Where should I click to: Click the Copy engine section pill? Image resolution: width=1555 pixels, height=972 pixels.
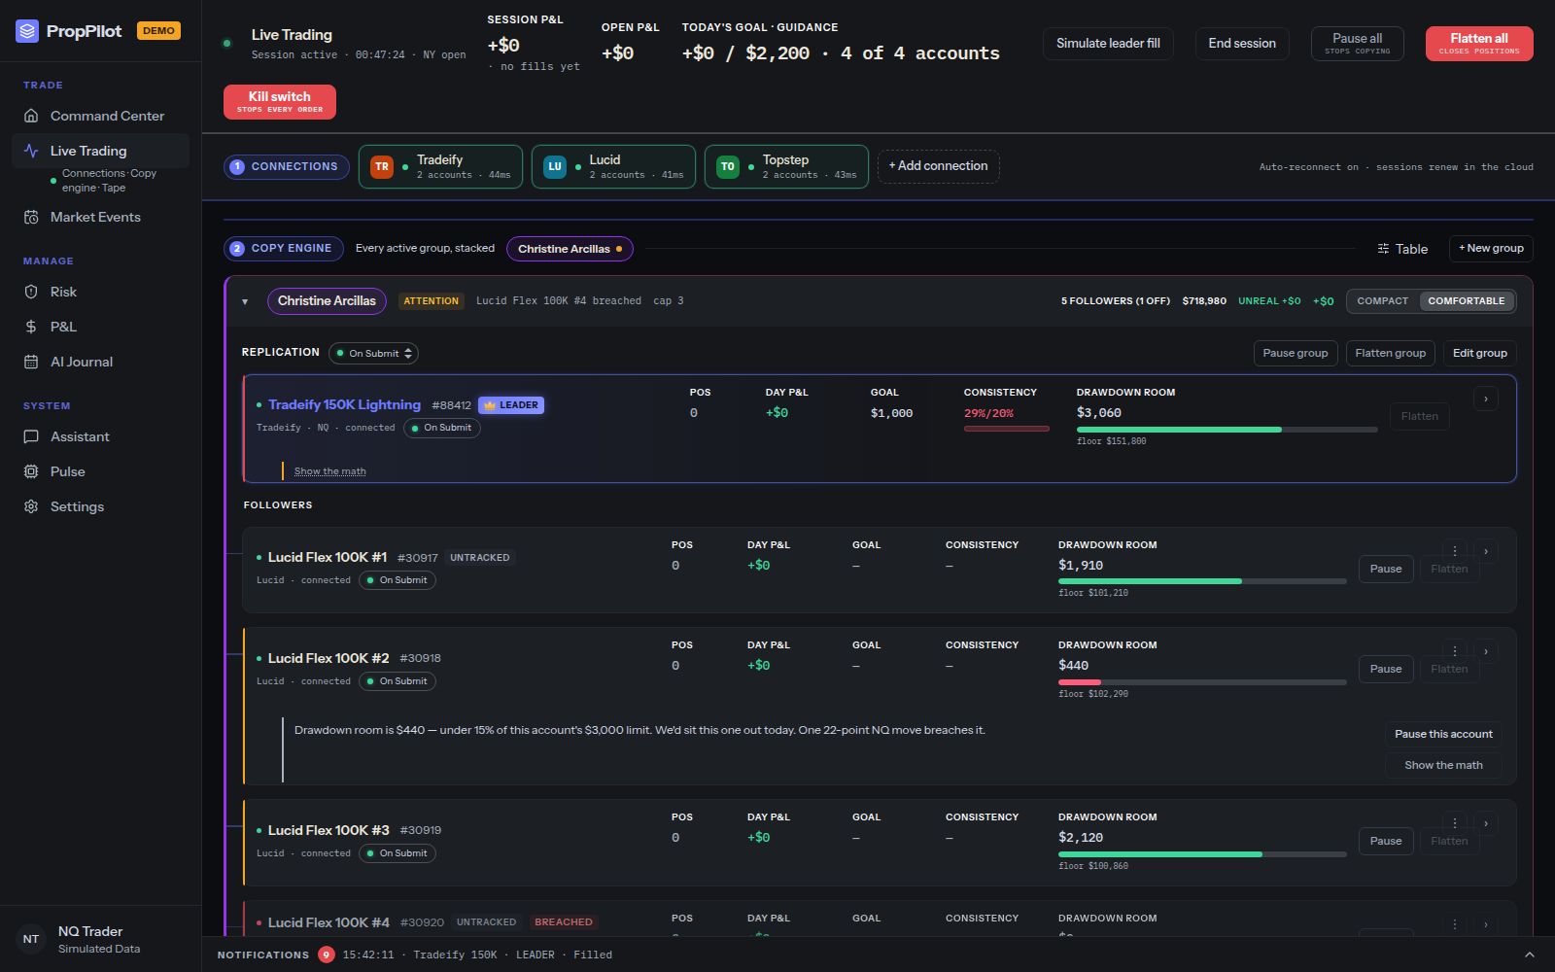[283, 249]
